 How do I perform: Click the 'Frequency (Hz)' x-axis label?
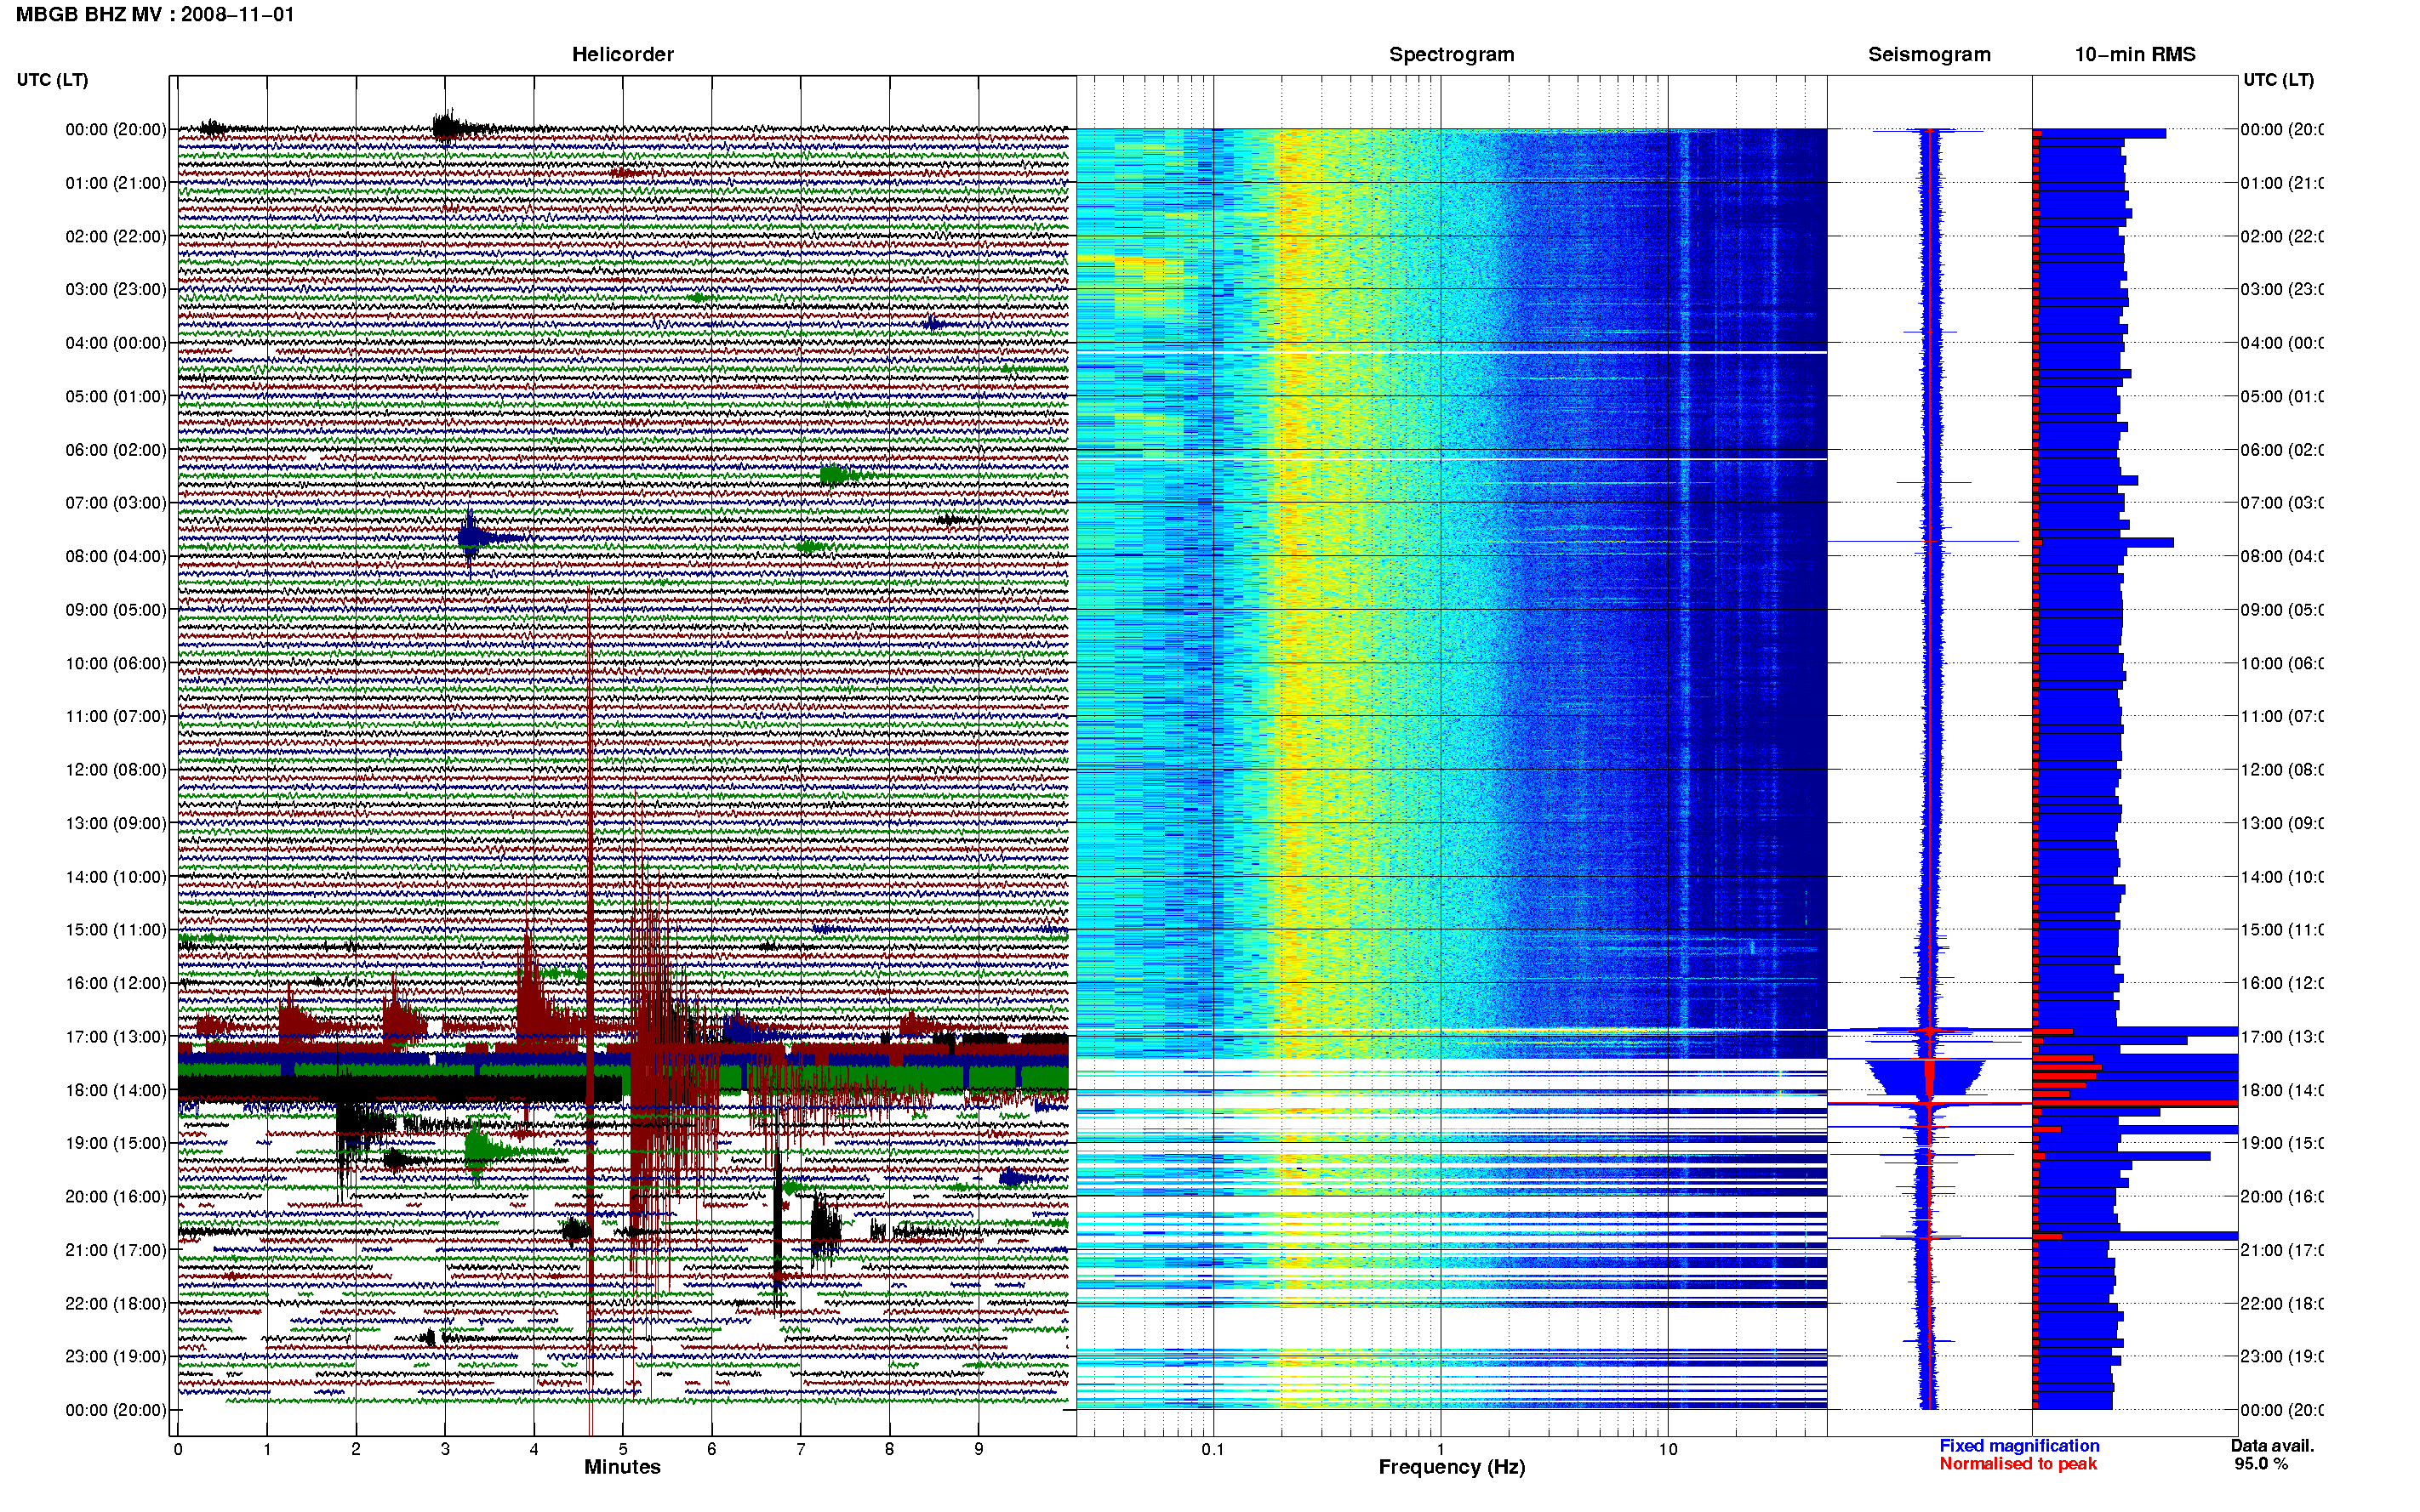point(1452,1468)
